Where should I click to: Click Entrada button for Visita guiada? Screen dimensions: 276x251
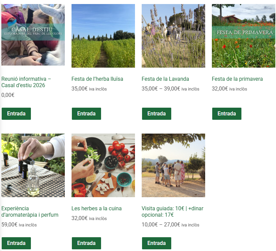point(156,243)
